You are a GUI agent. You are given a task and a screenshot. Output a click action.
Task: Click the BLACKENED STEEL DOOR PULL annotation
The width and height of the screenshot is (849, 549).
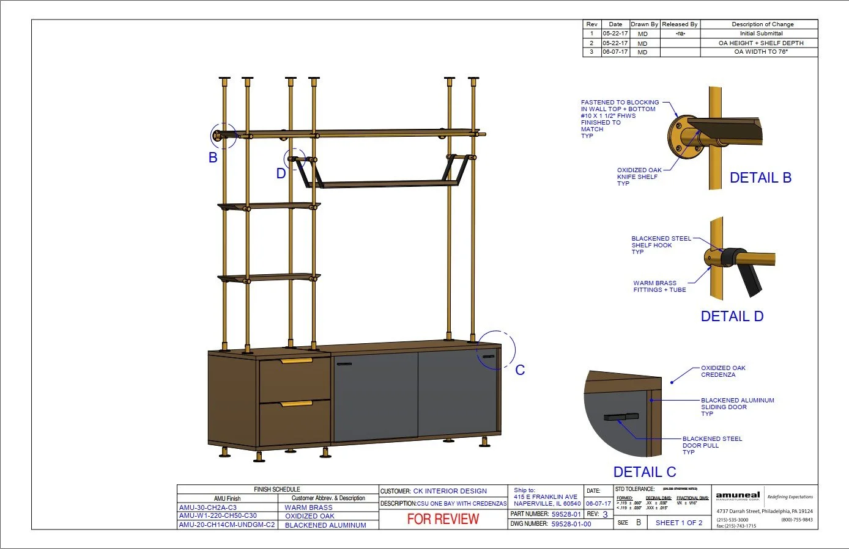coord(712,445)
